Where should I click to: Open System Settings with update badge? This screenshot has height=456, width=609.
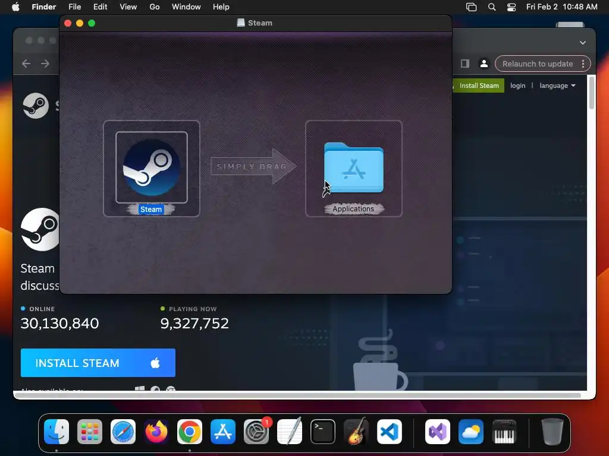[x=256, y=432]
